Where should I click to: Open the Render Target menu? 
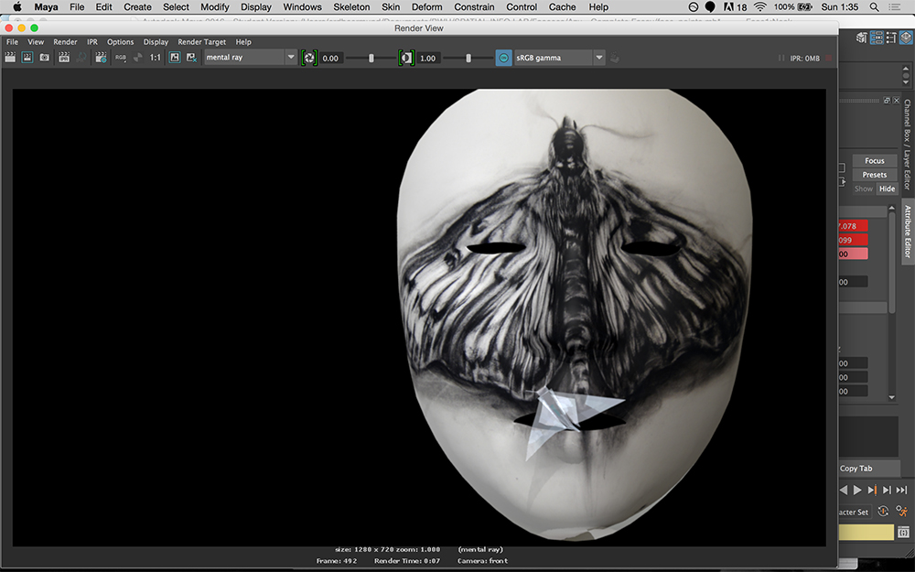(x=201, y=42)
